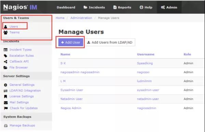Click the Server Settings section header
This screenshot has height=132, width=205.
(x=16, y=76)
